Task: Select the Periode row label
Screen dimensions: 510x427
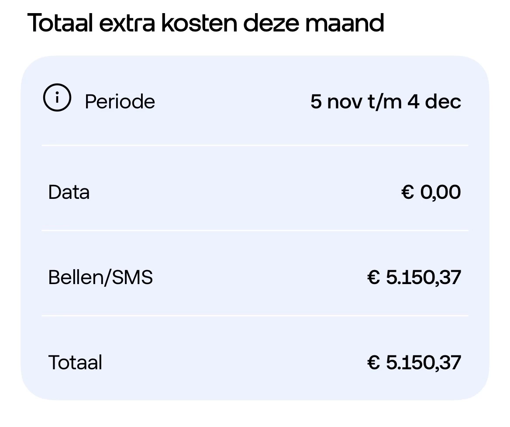Action: [x=120, y=102]
